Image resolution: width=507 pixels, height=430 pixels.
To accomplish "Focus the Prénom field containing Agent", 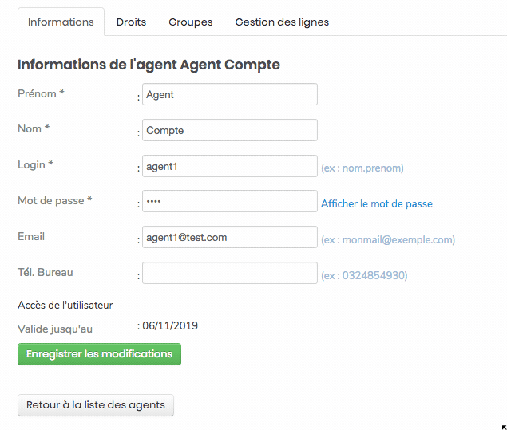I will click(230, 94).
